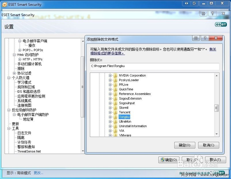Select the VMware folder
231x179 pixels.
tap(125, 135)
